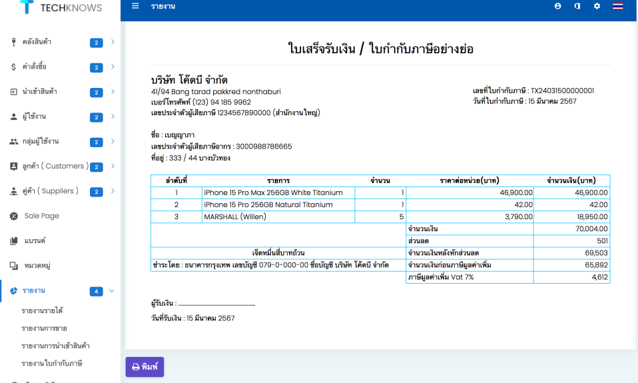
Task: Click the Customers contact icon
Action: (14, 166)
